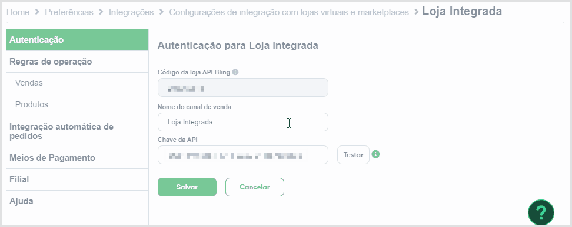Click the chevron arrow before Loja Integrada title
Screen dimensions: 572x227
click(416, 12)
